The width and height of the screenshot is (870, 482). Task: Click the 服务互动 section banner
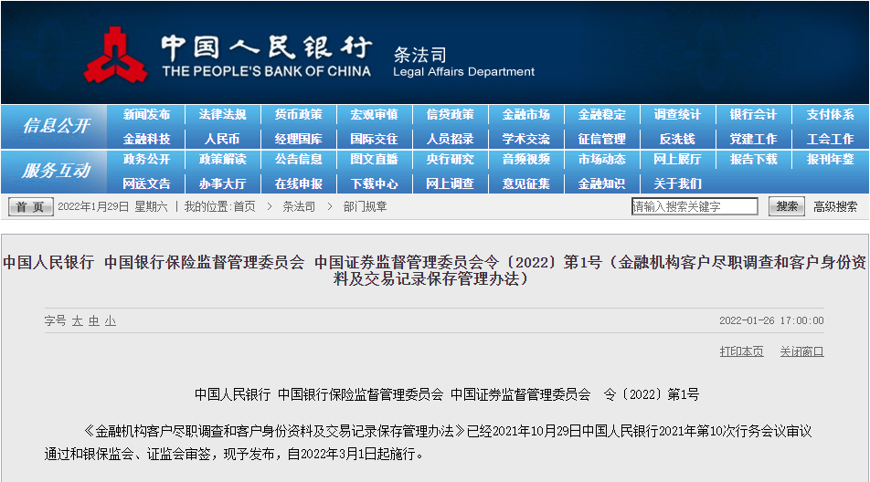55,172
